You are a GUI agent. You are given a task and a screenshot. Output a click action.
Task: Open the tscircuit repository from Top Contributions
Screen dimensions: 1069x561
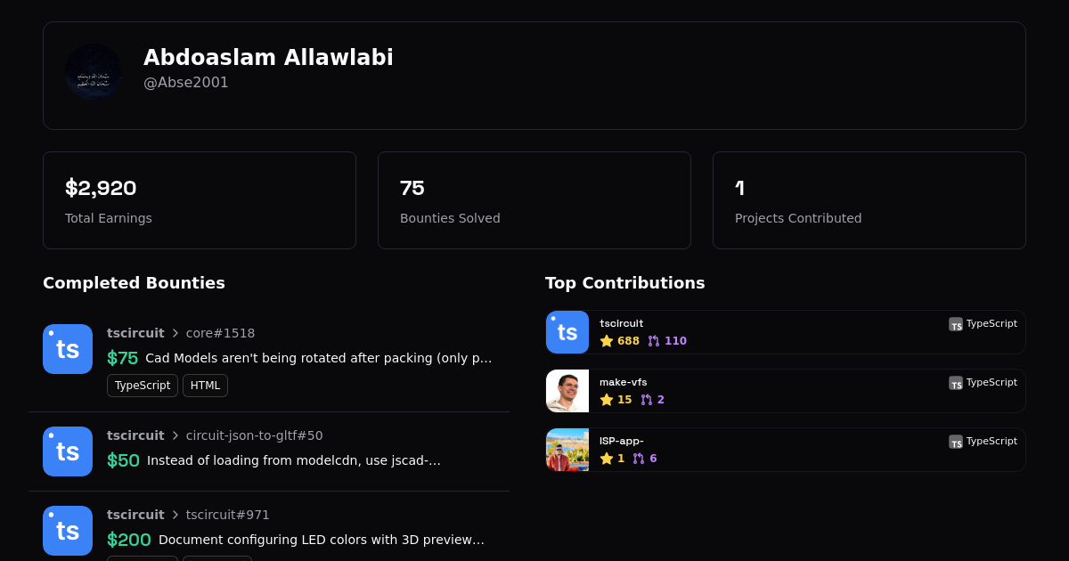(x=621, y=323)
